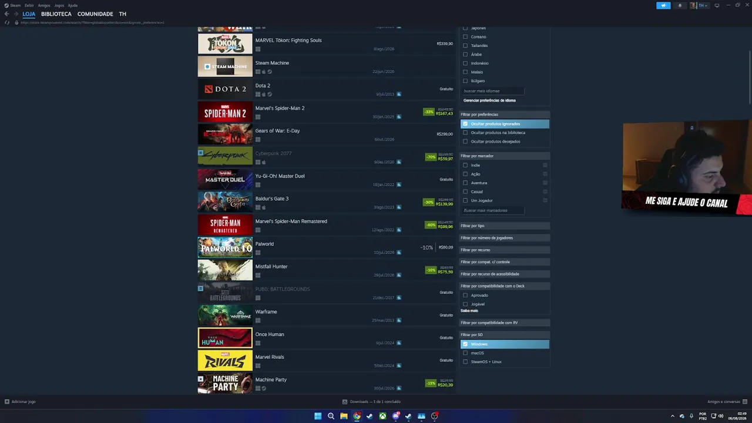Check the macOS filter
Viewport: 752px width, 423px height.
pos(465,353)
